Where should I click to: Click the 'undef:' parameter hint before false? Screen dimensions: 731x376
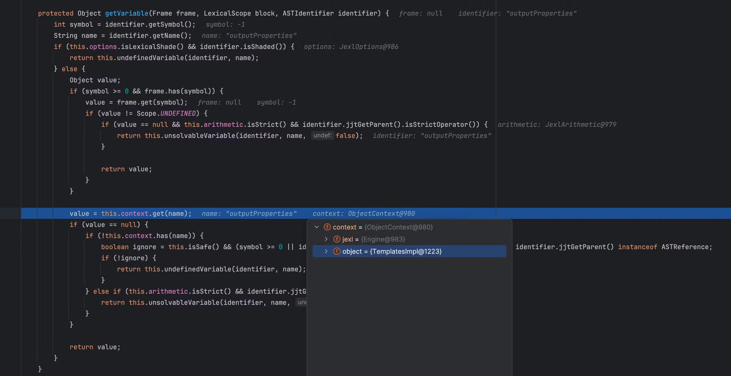click(322, 136)
